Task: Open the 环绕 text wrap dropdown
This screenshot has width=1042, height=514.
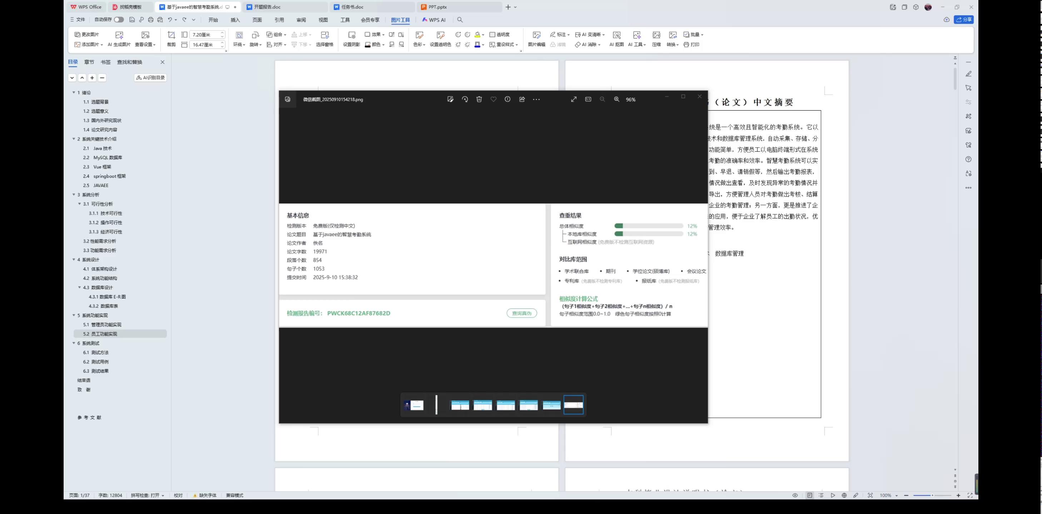Action: point(239,45)
